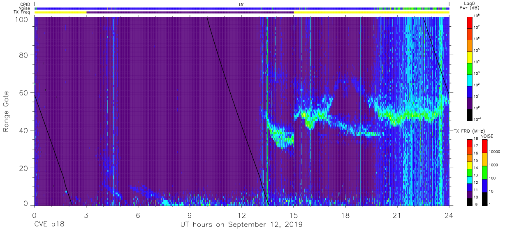This screenshot has width=505, height=233.
Task: Click the black 1–10 NOISE colorbar segment
Action: [484, 198]
